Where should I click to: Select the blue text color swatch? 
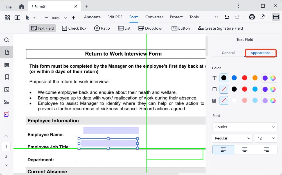coord(234,78)
